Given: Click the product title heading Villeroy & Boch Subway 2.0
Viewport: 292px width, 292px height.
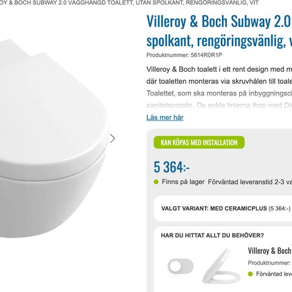Looking at the screenshot, I should [x=219, y=31].
